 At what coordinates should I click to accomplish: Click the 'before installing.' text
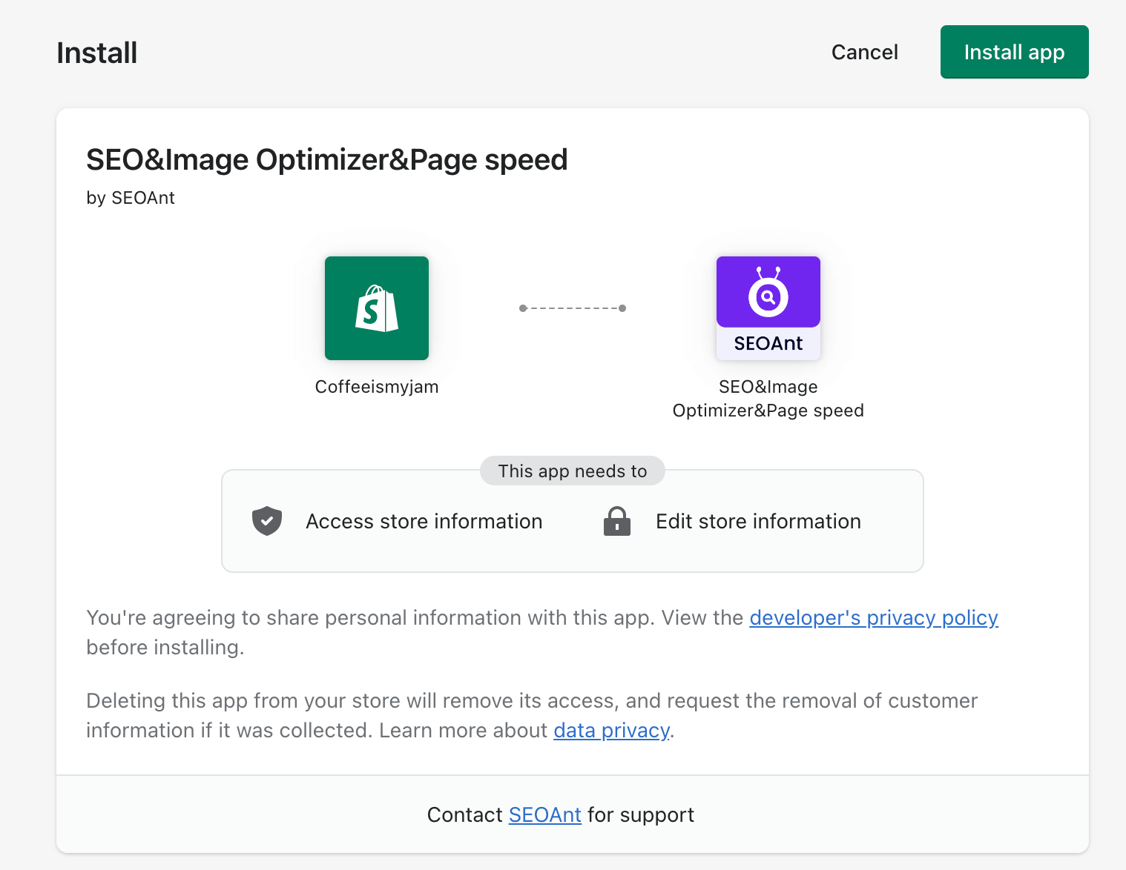[165, 647]
